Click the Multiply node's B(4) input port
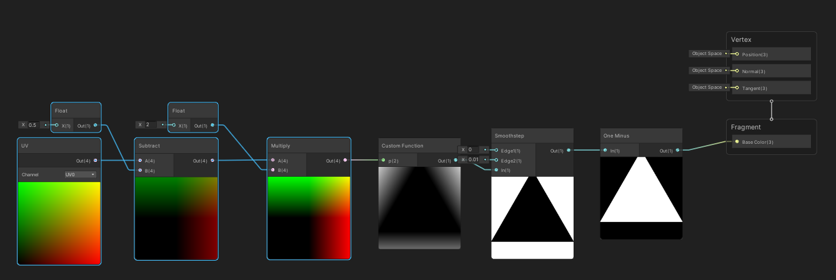Viewport: 836px width, 280px height. [272, 170]
